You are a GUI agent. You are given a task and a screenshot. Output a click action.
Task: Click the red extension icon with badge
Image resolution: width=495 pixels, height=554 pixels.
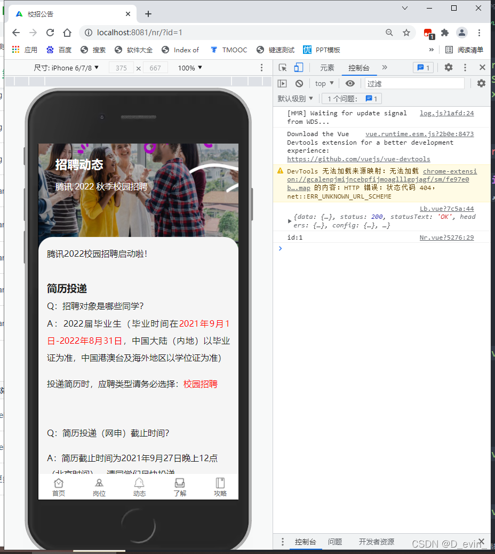(x=429, y=34)
